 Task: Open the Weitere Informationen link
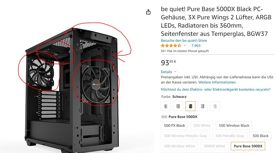[x=217, y=82]
